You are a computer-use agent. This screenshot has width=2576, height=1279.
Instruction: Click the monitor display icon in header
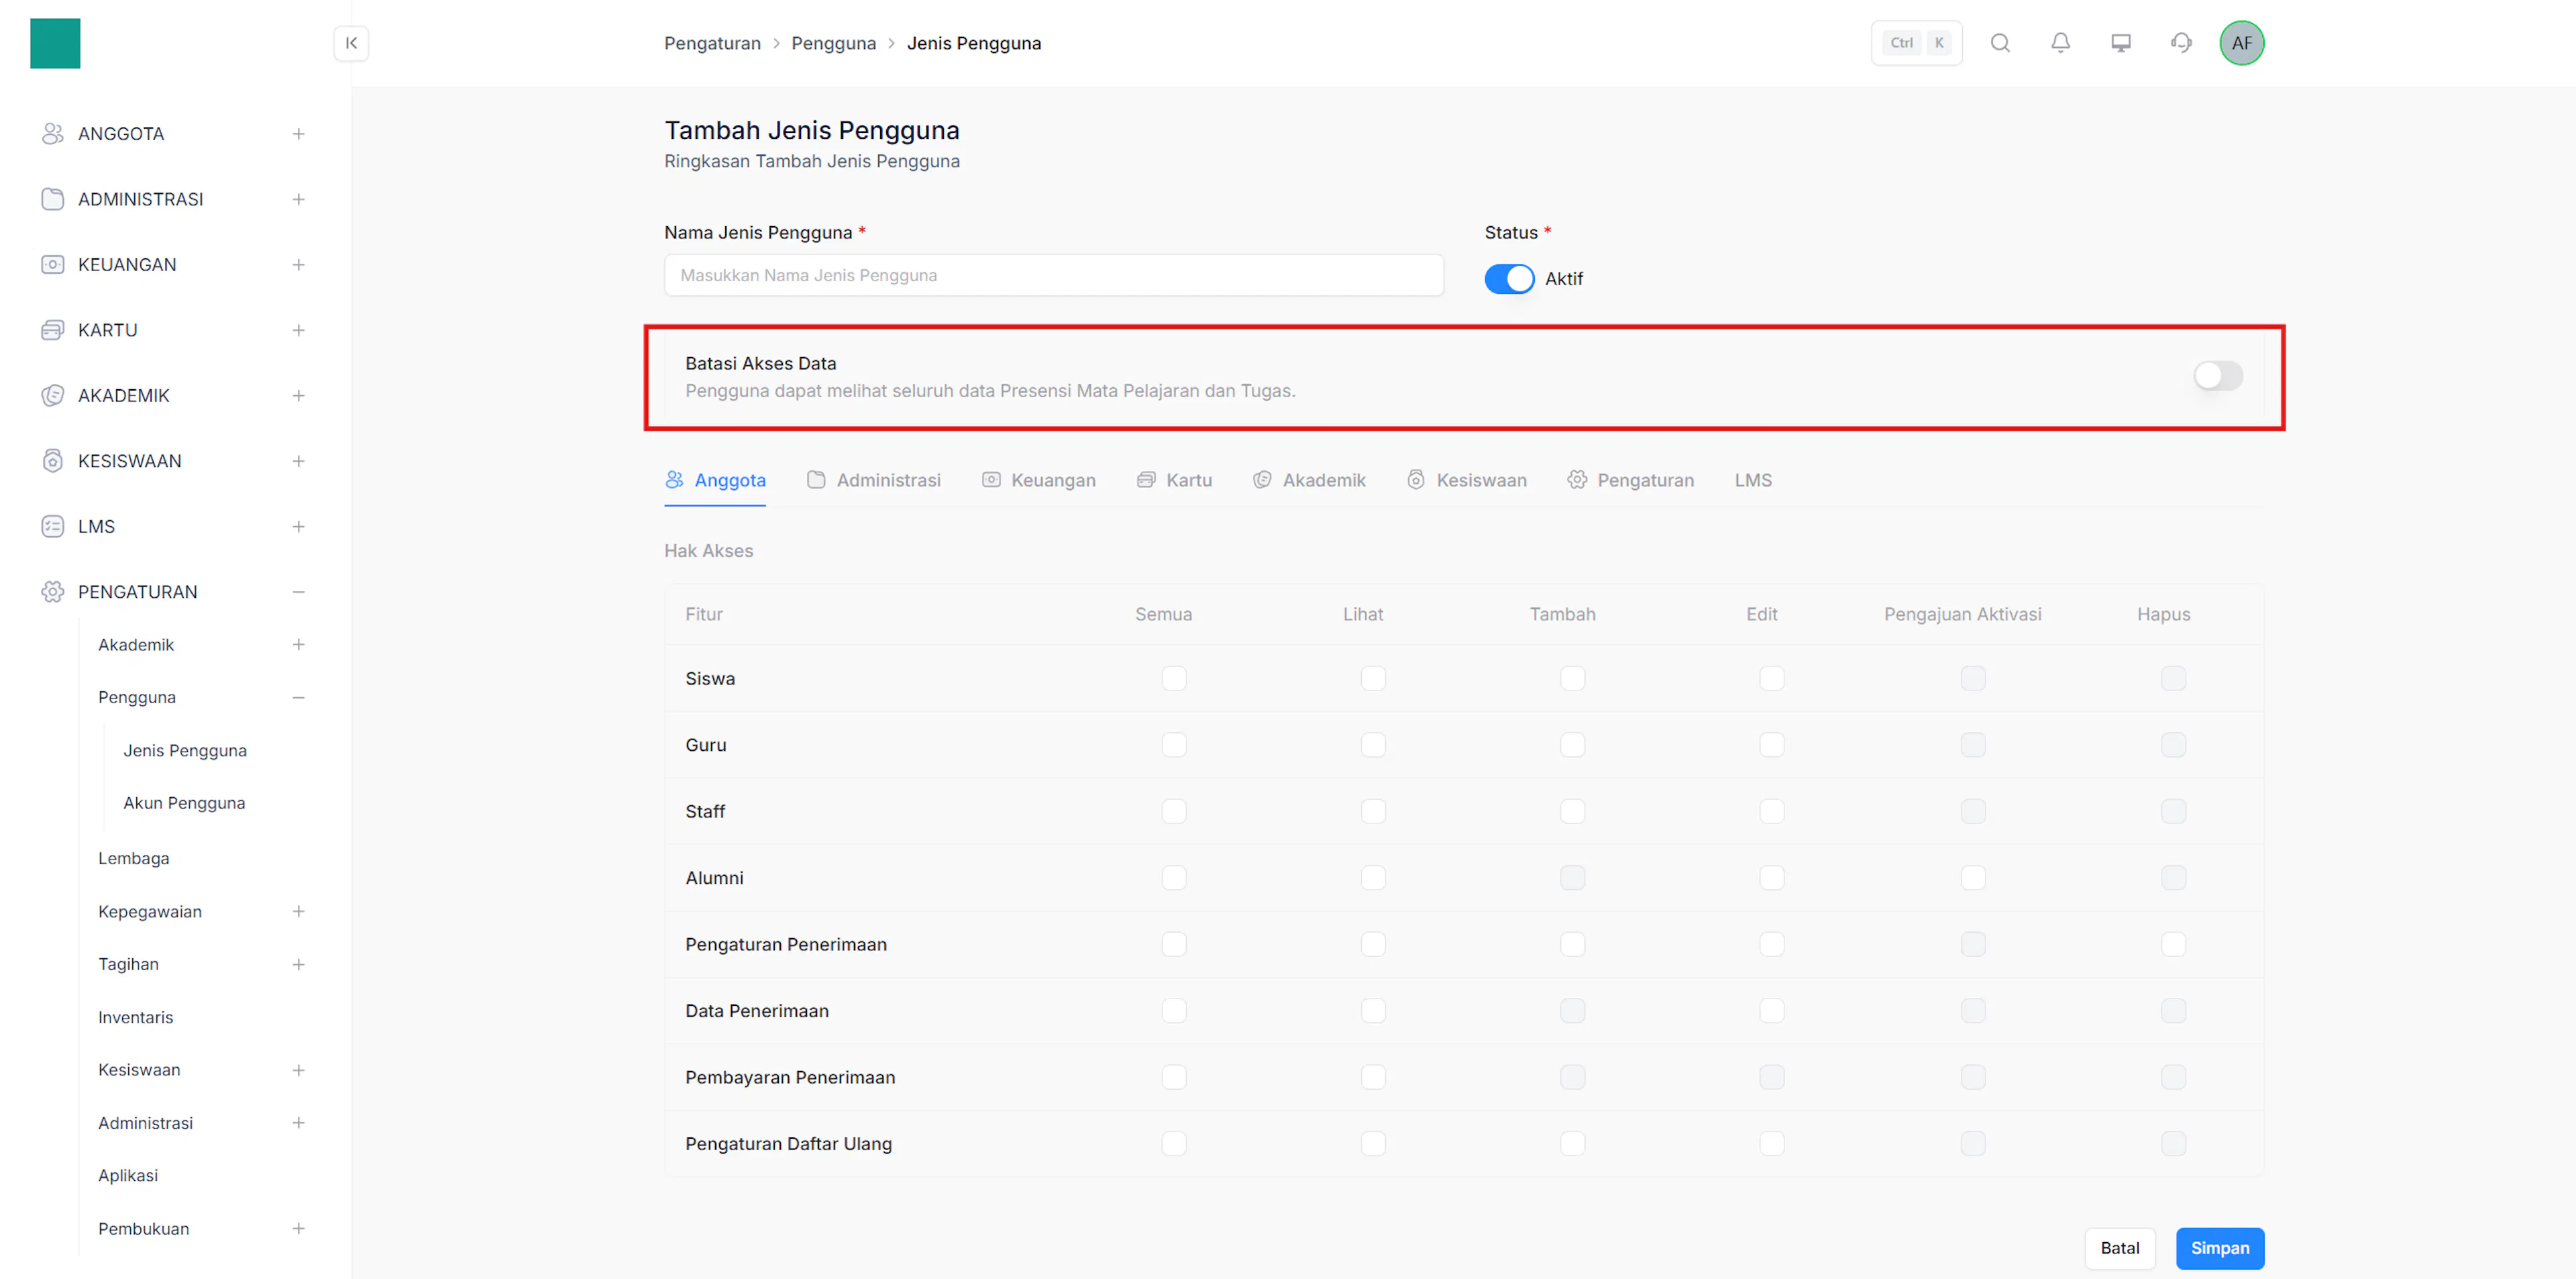tap(2120, 43)
